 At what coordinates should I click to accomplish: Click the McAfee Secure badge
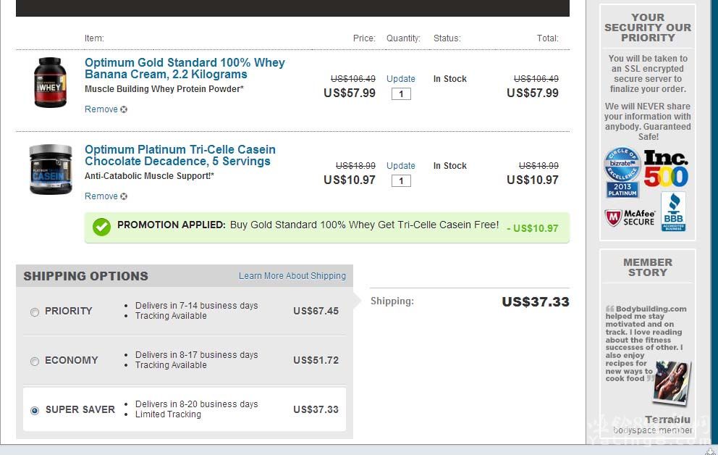(630, 217)
